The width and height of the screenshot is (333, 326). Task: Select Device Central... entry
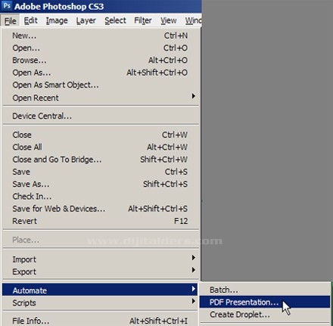tap(101, 116)
